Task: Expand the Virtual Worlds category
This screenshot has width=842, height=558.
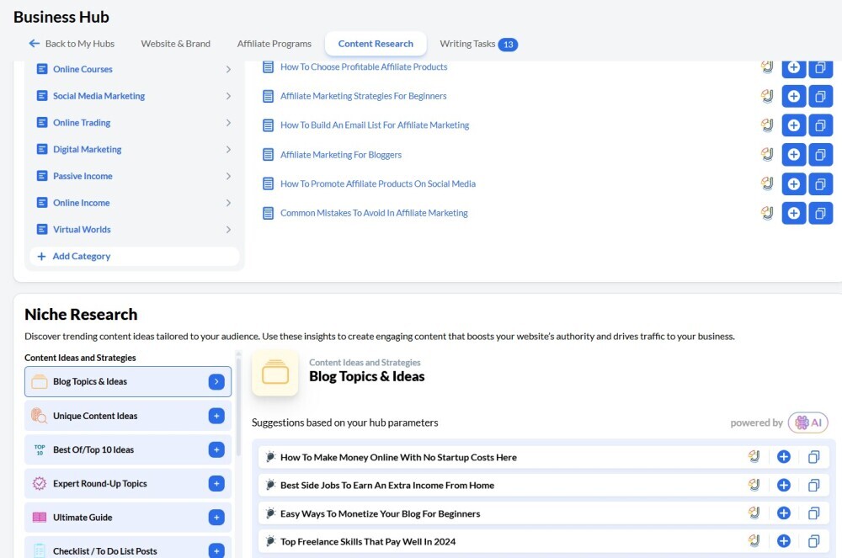Action: [228, 230]
